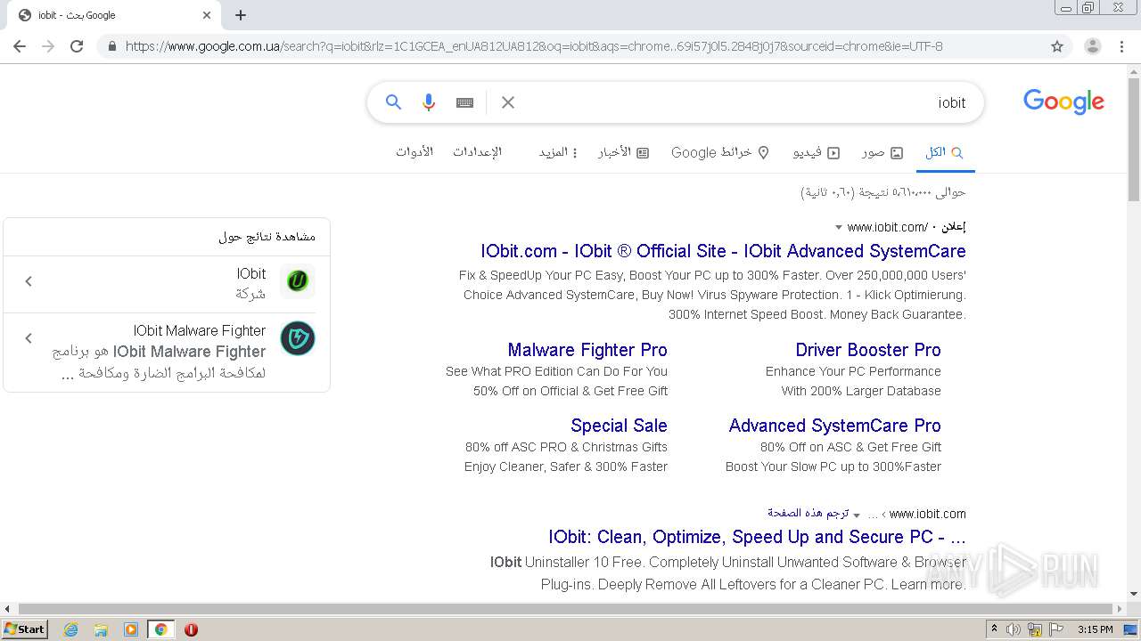Image resolution: width=1141 pixels, height=641 pixels.
Task: Click the Google logo
Action: tap(1063, 102)
